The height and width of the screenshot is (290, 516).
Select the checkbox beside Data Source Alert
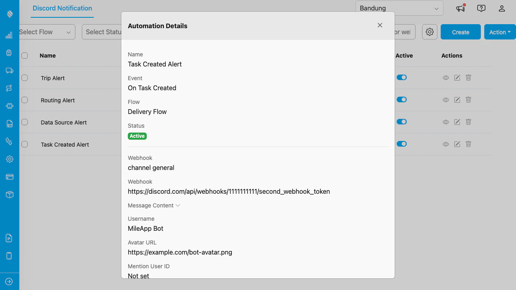click(x=25, y=122)
